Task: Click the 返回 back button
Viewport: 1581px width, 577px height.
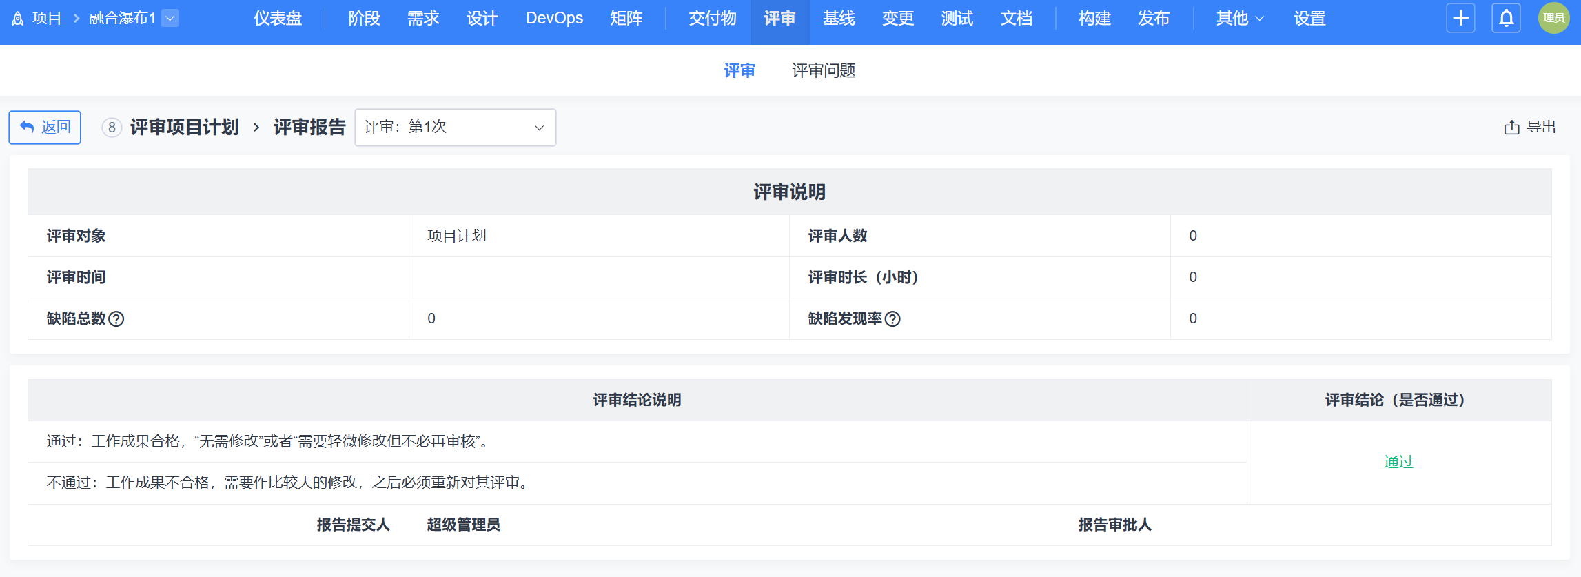Action: 45,128
